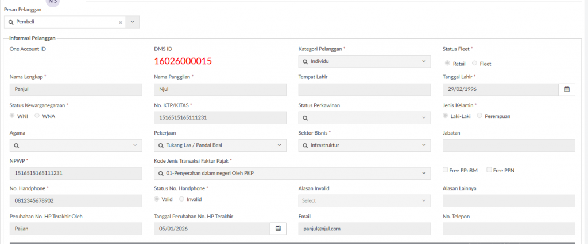Screen dimensions: 588x244
Task: Expand the Peran Pelanggan dropdown arrow
Action: pyautogui.click(x=133, y=22)
